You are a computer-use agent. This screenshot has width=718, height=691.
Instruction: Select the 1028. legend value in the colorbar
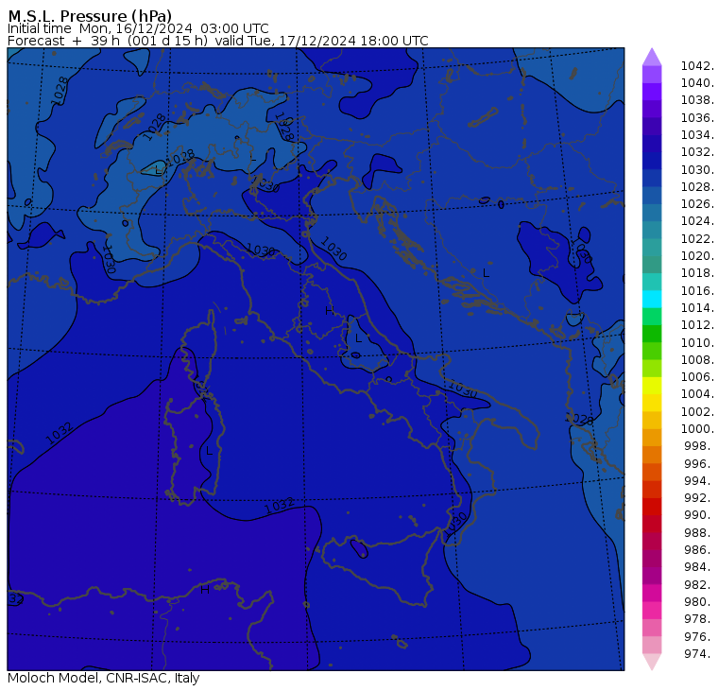click(697, 186)
